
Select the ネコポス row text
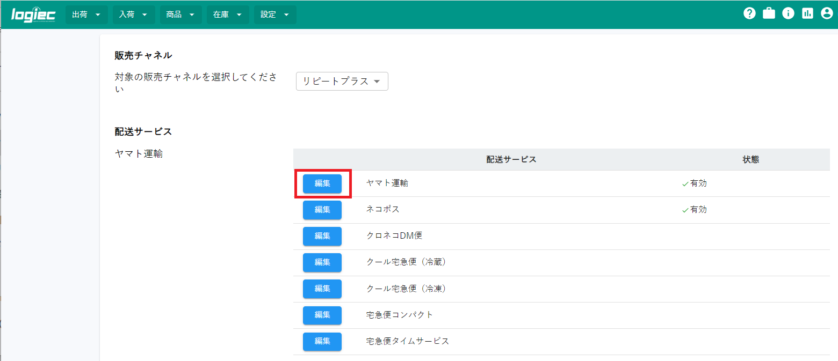[383, 210]
